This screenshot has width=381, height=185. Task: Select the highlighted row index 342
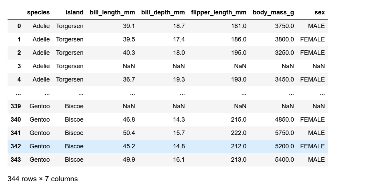point(15,146)
